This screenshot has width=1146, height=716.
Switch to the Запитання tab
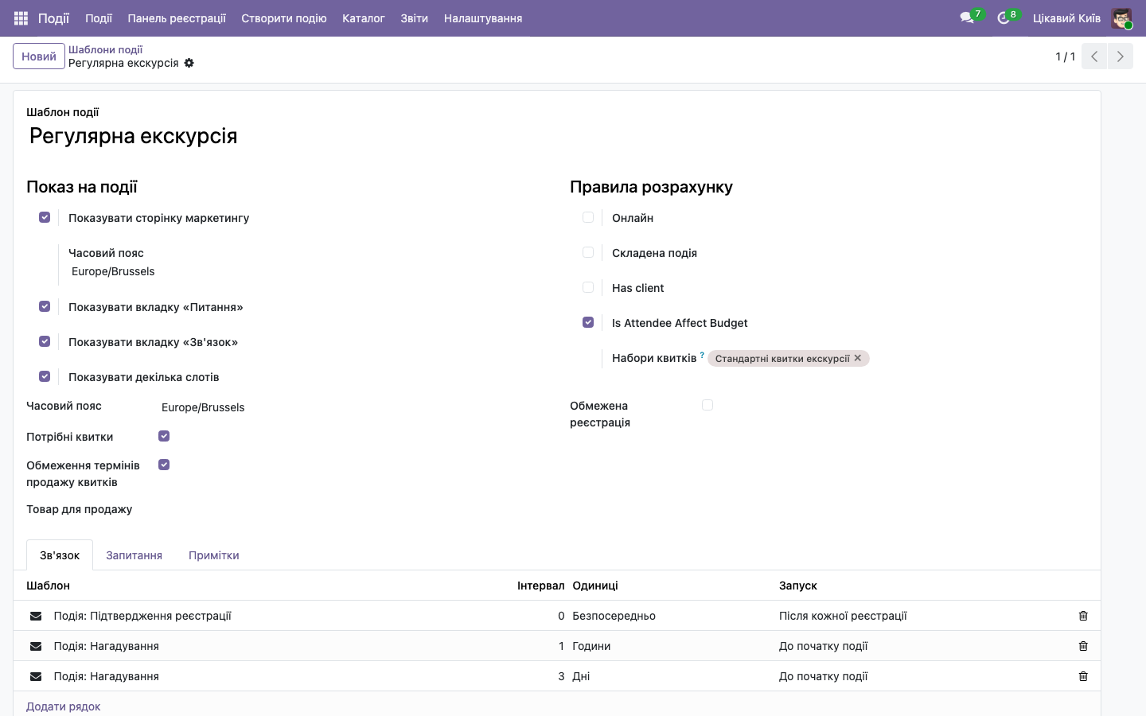[x=134, y=555]
